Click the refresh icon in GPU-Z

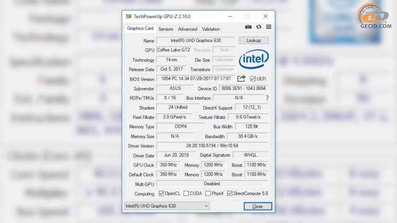click(x=259, y=27)
